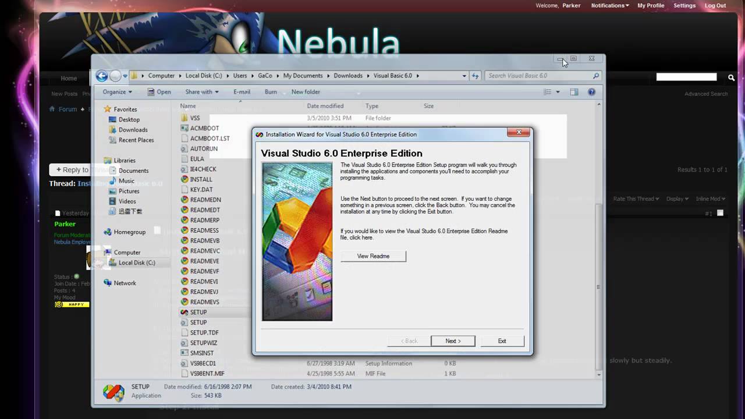Viewport: 745px width, 419px height.
Task: Click E-mail in Explorer toolbar
Action: tap(242, 92)
